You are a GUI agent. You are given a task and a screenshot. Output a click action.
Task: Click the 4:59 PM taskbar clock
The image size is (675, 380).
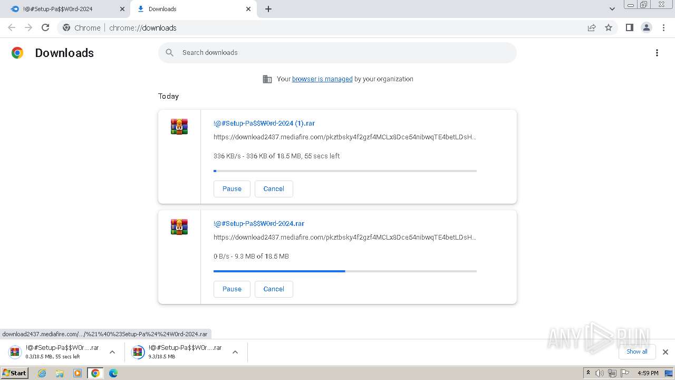pyautogui.click(x=648, y=373)
